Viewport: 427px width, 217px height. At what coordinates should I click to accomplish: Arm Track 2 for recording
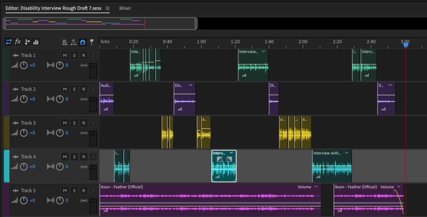tap(83, 89)
